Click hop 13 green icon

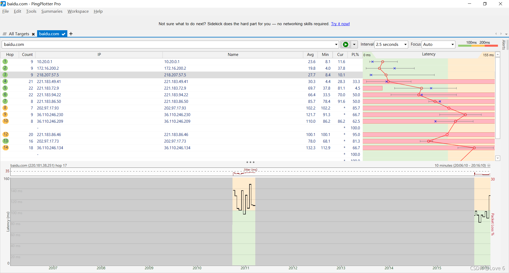[x=6, y=141]
